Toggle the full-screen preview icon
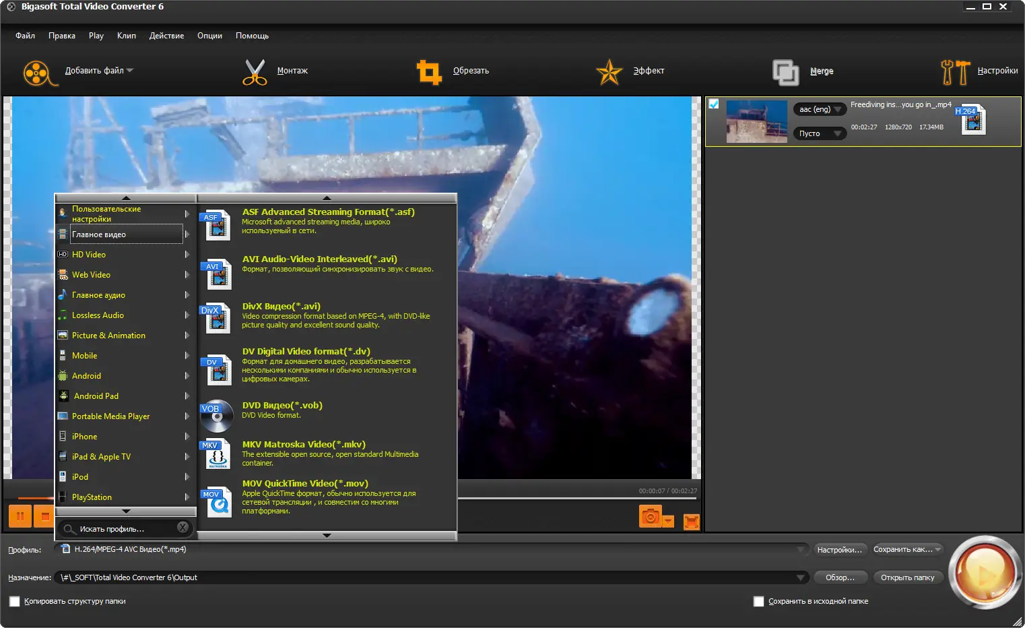1025x628 pixels. tap(691, 522)
